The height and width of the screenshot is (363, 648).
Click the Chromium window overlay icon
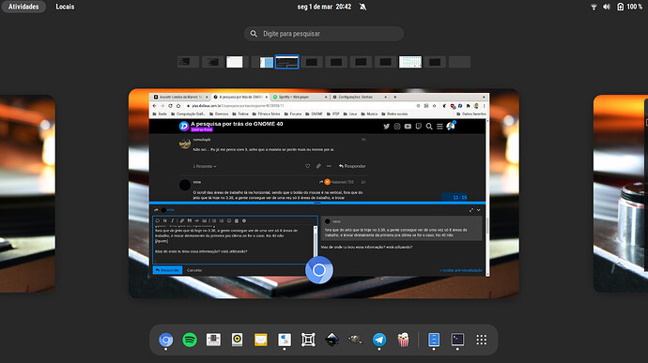pos(319,270)
